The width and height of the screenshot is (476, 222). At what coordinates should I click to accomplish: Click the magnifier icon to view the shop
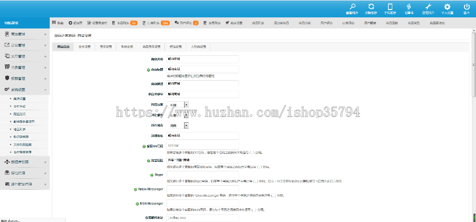pyautogui.click(x=352, y=7)
